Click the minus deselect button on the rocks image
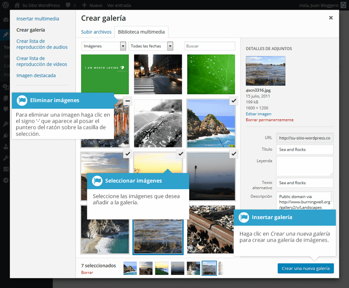349x288 pixels. point(127,101)
